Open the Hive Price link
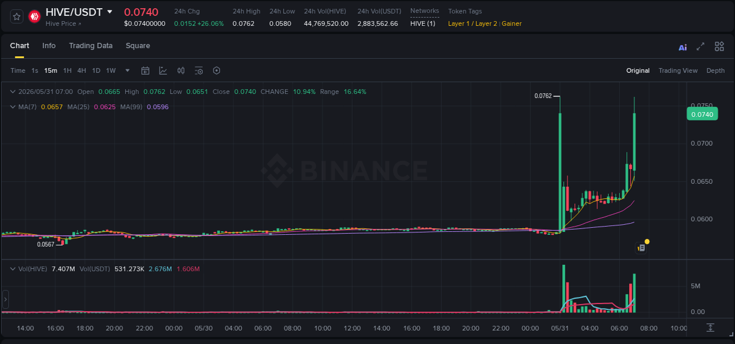The image size is (735, 344). pyautogui.click(x=64, y=24)
